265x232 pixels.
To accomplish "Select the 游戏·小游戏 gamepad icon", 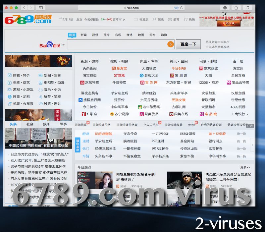I will [x=9, y=89].
